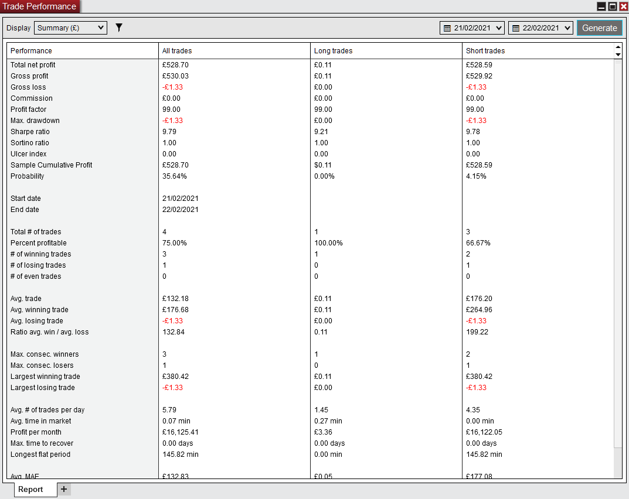Click the scroll down arrow in table header
The width and height of the screenshot is (629, 499).
[x=617, y=54]
